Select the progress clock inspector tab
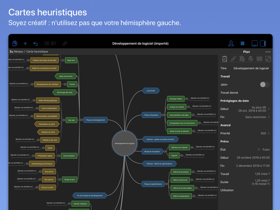This screenshot has width=280, height=210. click(x=251, y=58)
